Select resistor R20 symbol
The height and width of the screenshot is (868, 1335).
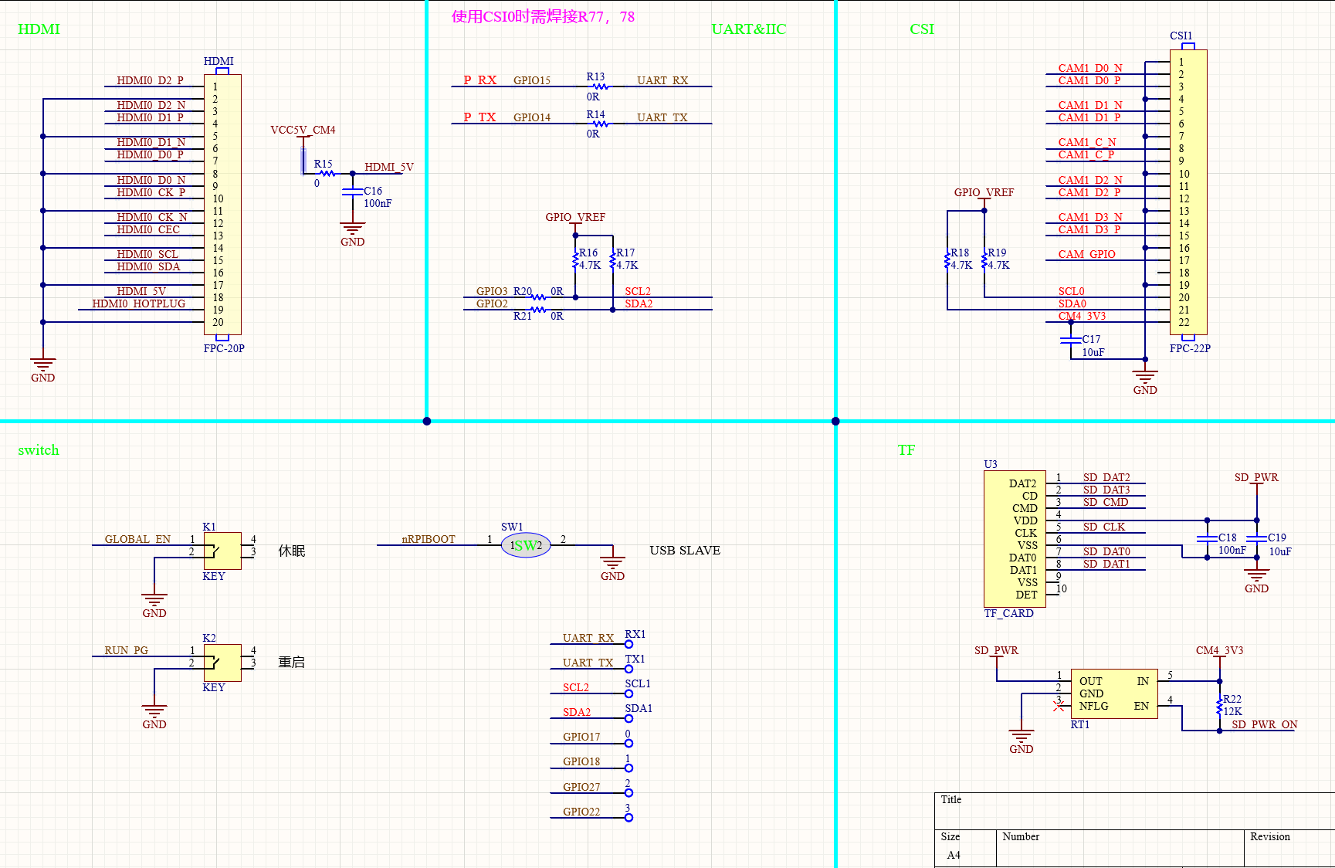point(538,297)
